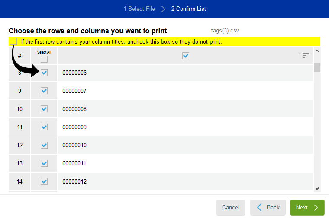329x219 pixels.
Task: Uncheck the row with 00000012
Action: coord(44,181)
